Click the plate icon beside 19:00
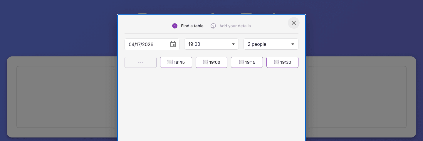Viewport: 423px width, 141px height. pos(205,62)
